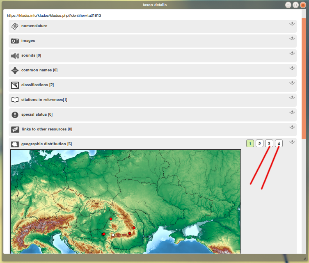Expand the images section arrow
Image resolution: width=309 pixels, height=263 pixels.
[292, 39]
